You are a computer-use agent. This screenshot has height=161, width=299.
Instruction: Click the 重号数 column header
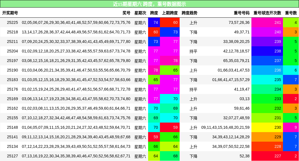[x=291, y=13]
